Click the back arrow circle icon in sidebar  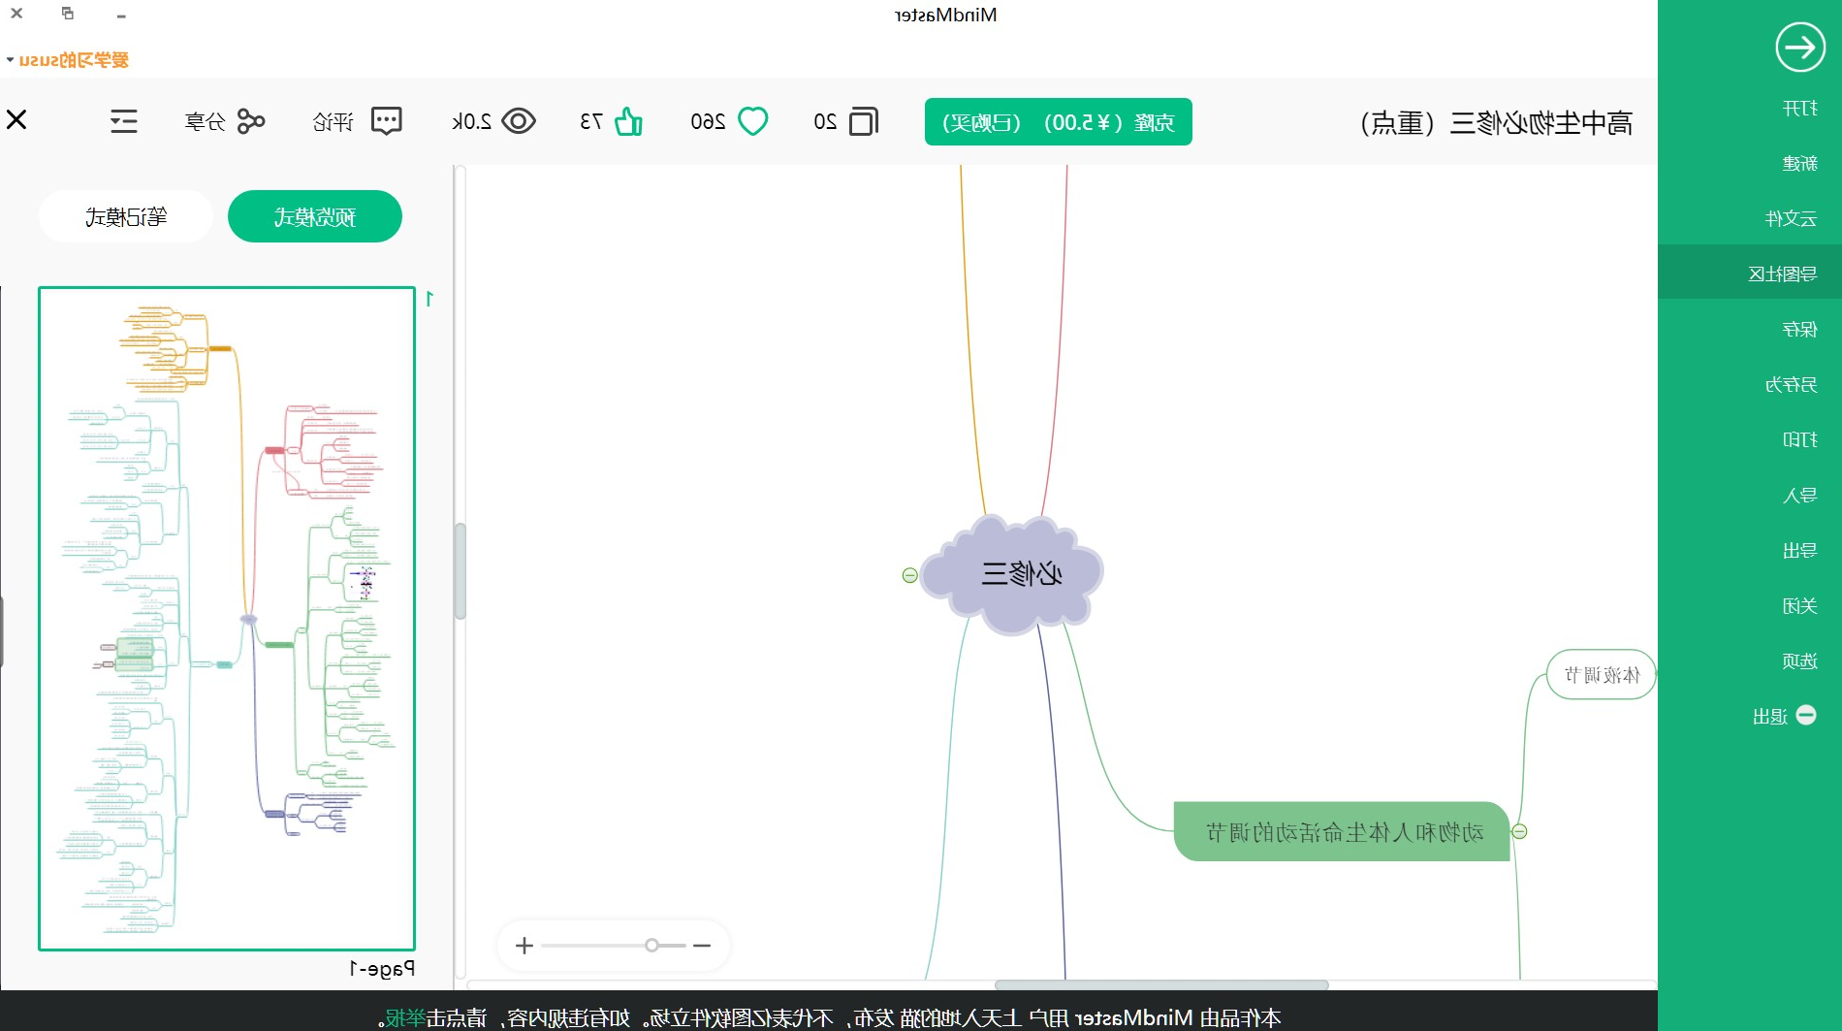(1800, 48)
